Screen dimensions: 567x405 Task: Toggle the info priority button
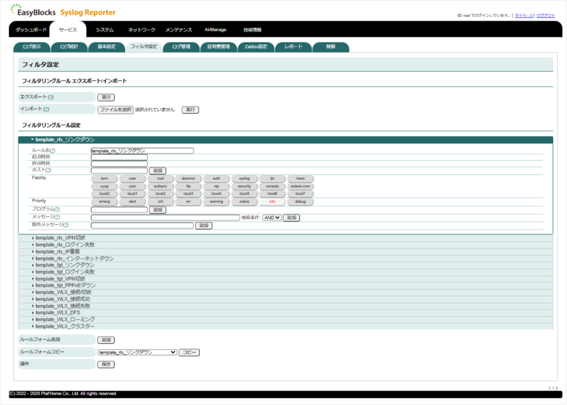[x=272, y=202]
